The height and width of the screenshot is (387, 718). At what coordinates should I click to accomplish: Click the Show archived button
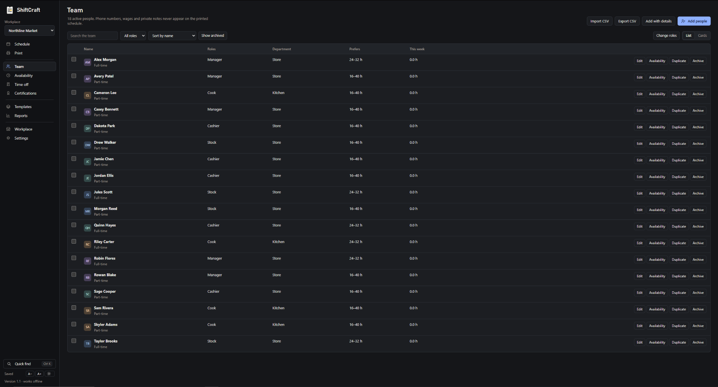click(x=212, y=35)
